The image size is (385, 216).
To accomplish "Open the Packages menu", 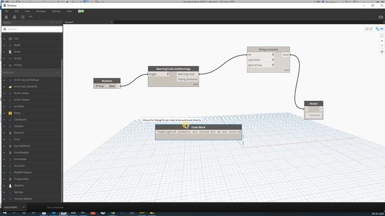I will pyautogui.click(x=41, y=11).
